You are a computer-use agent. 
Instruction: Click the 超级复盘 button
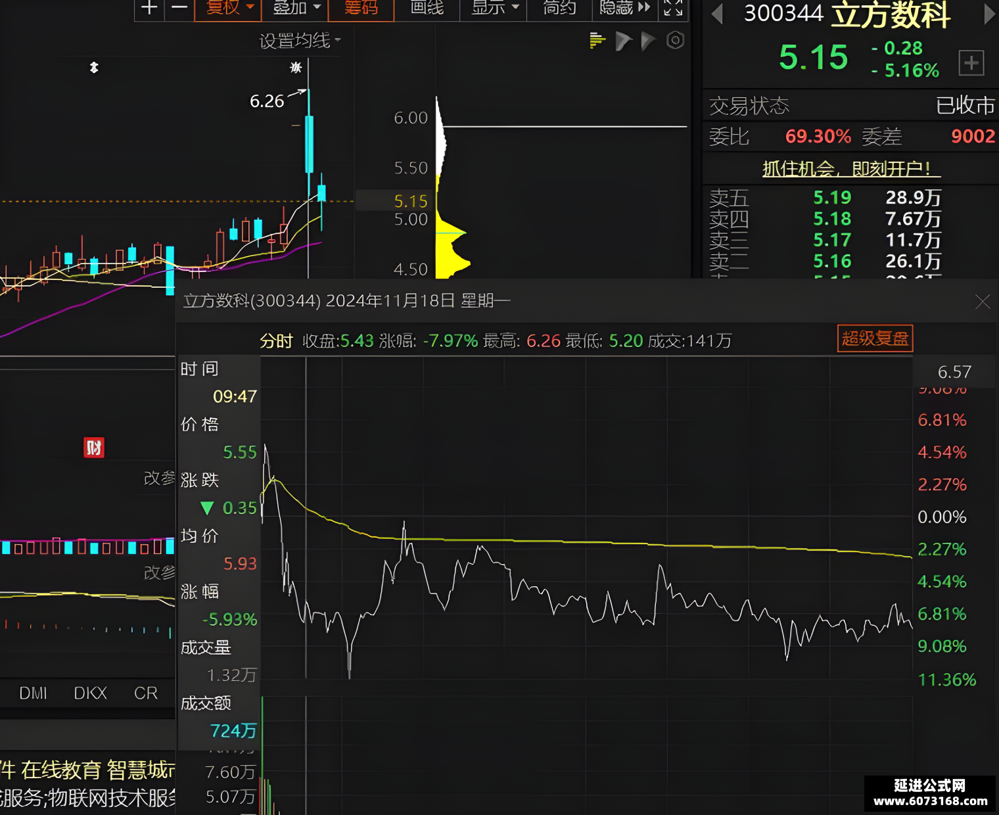coord(875,338)
